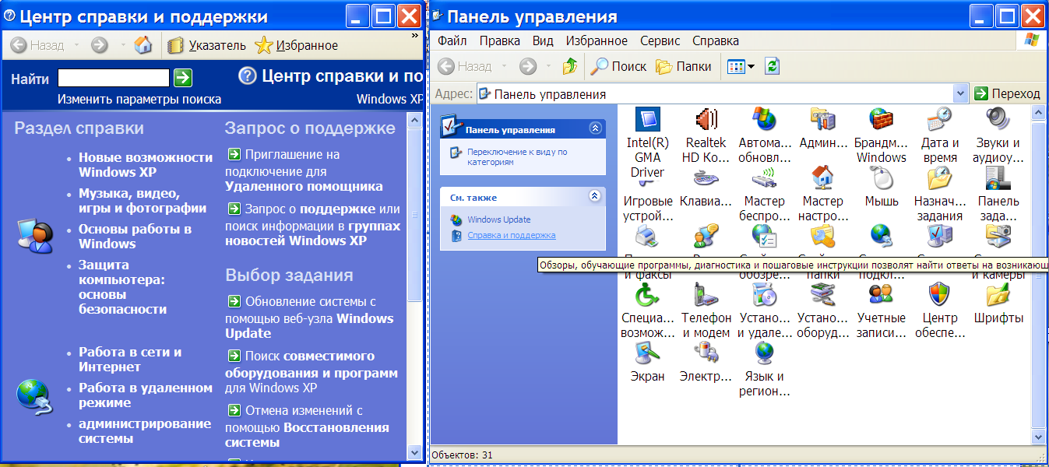Open Музыка, видео, игры и фотографии topic

coord(143,200)
